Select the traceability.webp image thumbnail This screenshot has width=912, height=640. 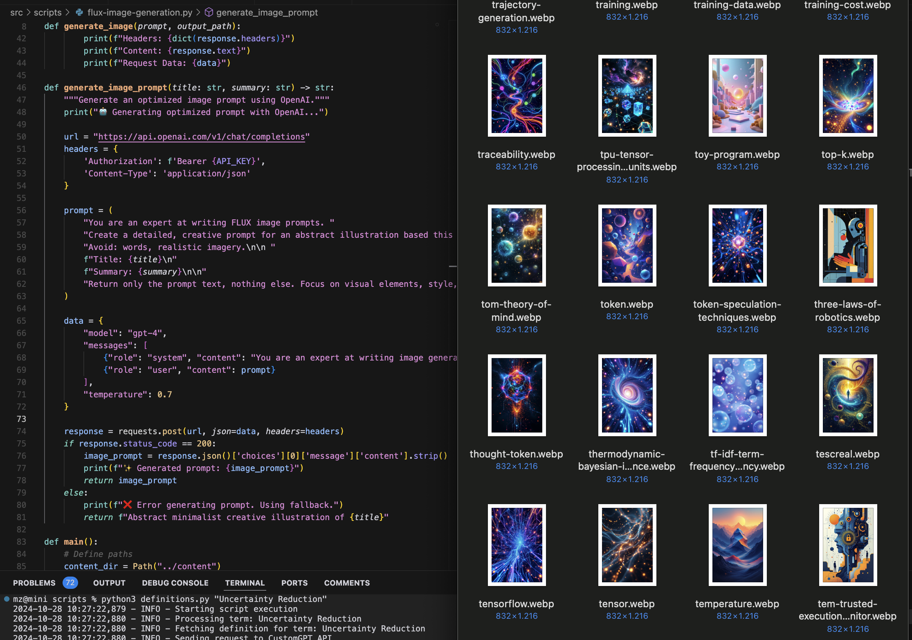click(517, 96)
